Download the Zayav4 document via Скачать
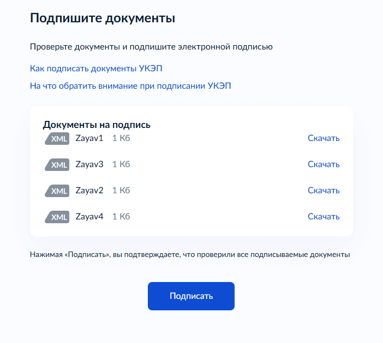Viewport: 383px width, 343px height. click(x=324, y=217)
